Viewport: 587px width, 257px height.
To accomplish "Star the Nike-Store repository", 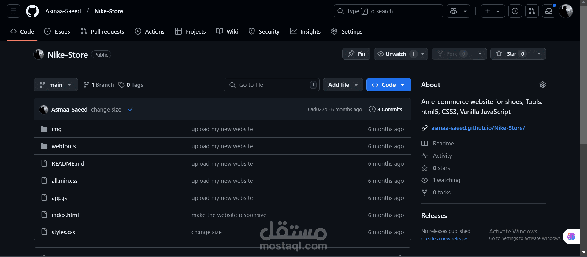I will pyautogui.click(x=511, y=54).
